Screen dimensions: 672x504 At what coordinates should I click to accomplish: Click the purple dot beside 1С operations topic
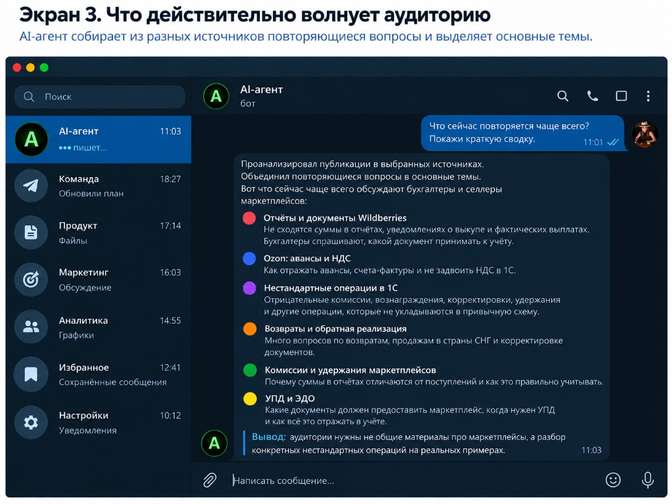(x=249, y=288)
